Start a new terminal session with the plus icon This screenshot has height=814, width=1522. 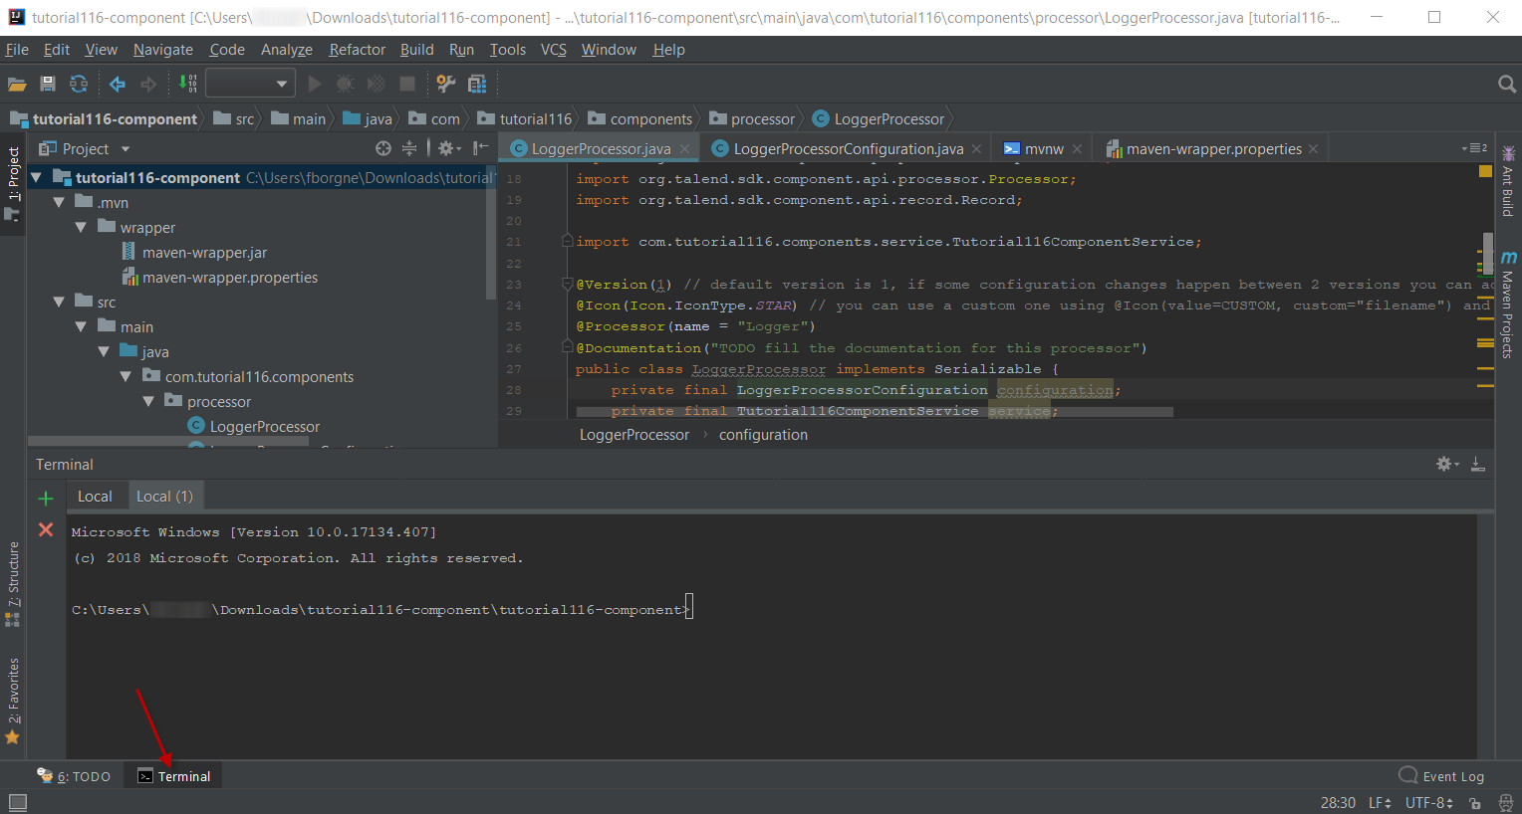tap(46, 498)
